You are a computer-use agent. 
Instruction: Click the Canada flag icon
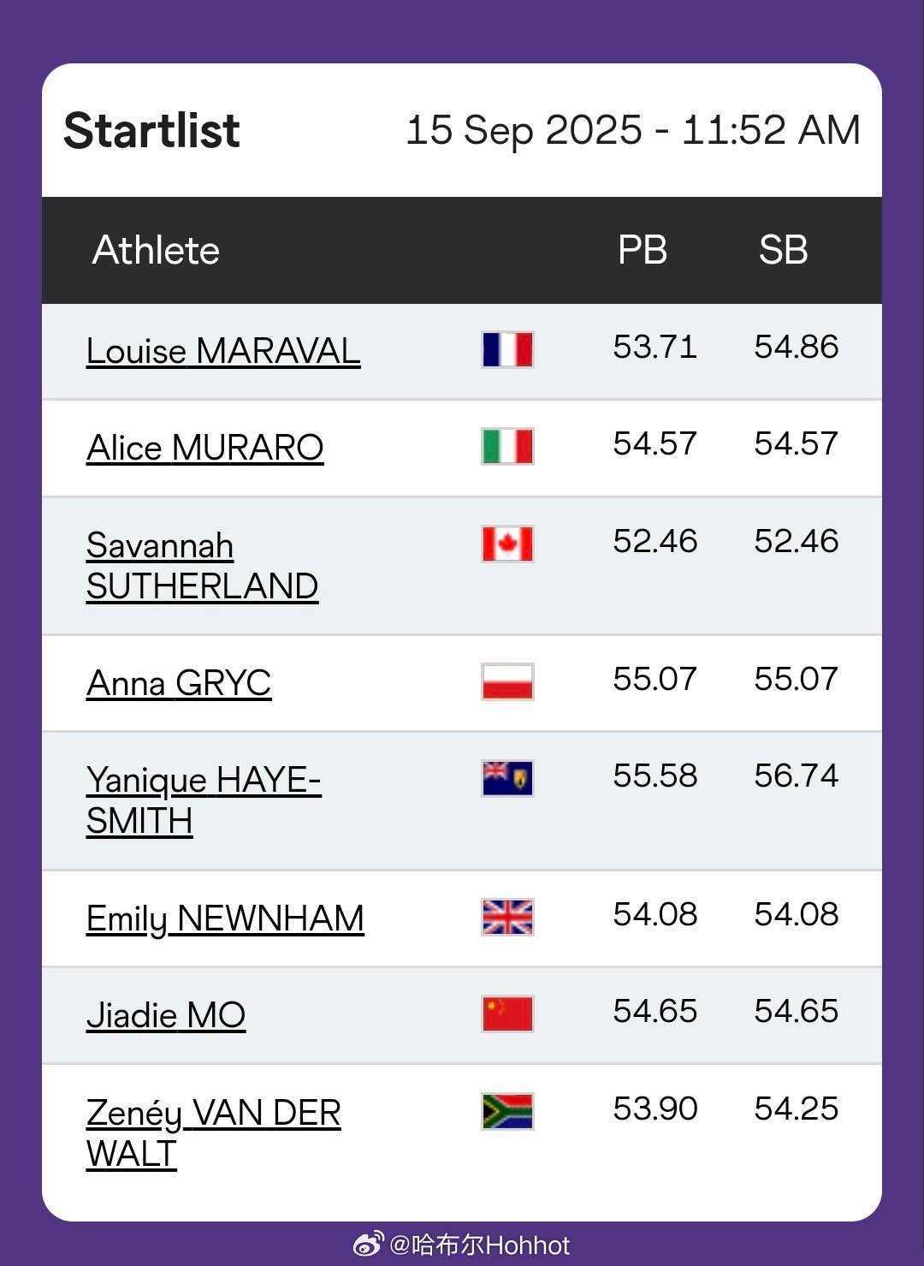507,544
